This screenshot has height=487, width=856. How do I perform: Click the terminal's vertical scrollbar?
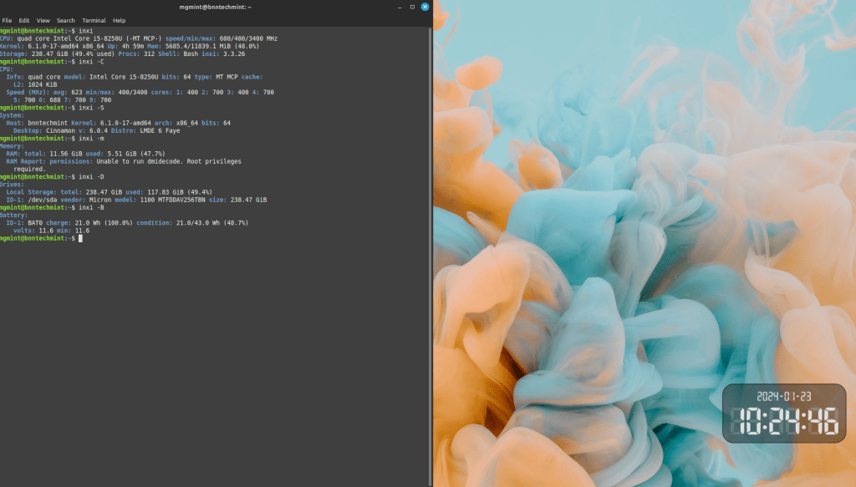click(431, 251)
